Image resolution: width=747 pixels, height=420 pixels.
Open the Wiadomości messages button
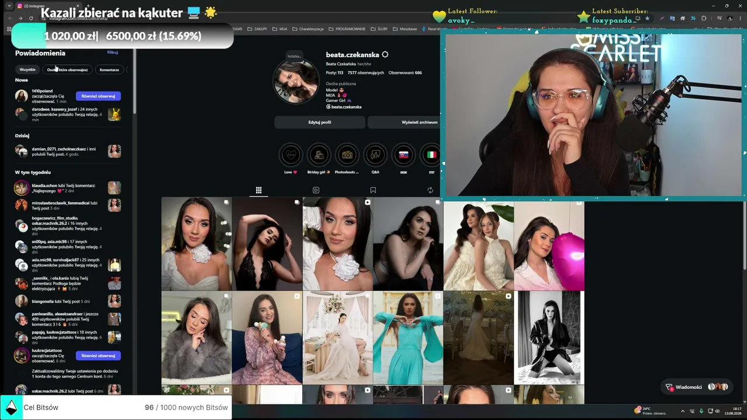coord(696,387)
